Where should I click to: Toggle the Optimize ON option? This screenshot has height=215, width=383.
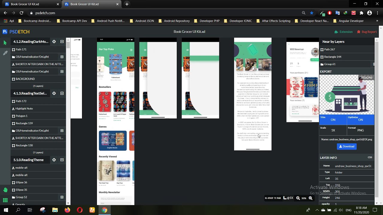(x=360, y=119)
